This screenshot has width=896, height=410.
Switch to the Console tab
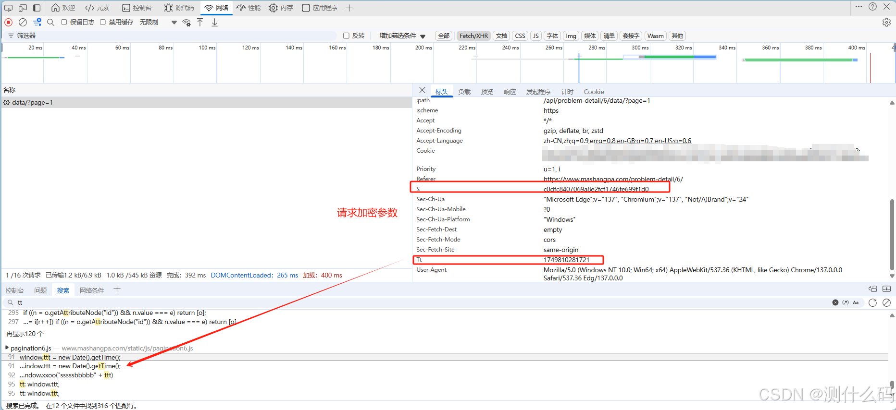[x=137, y=8]
